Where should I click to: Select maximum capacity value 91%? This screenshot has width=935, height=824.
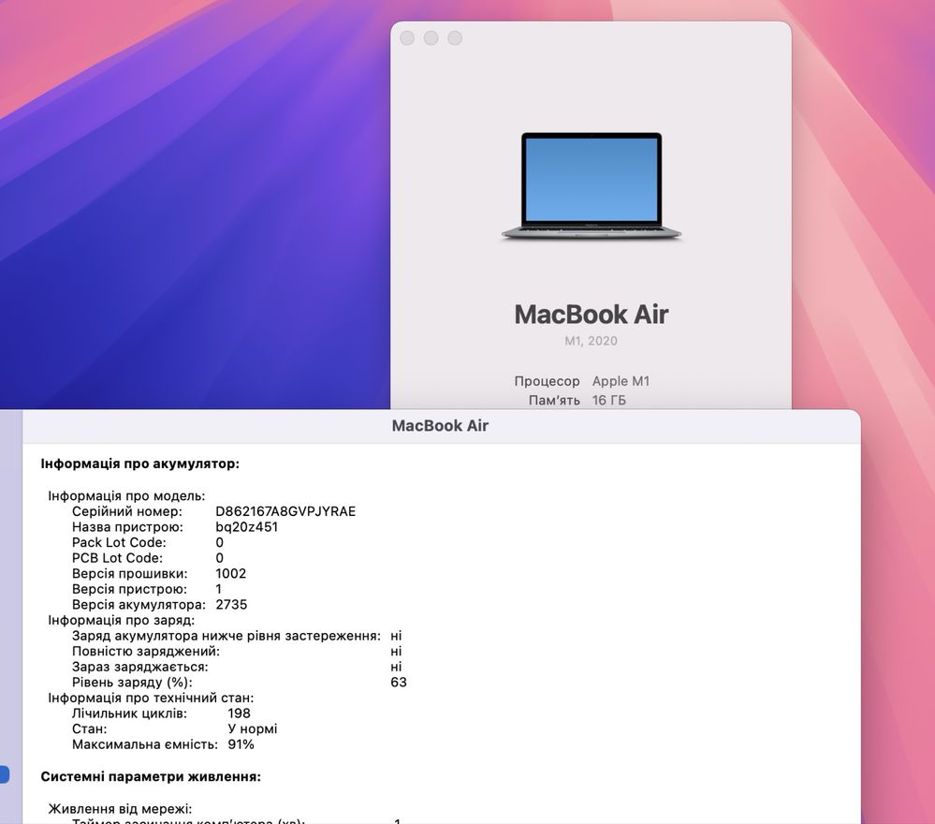pyautogui.click(x=241, y=744)
